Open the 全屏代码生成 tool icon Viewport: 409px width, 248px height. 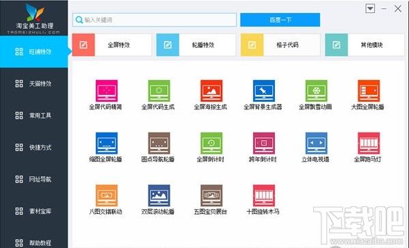159,91
